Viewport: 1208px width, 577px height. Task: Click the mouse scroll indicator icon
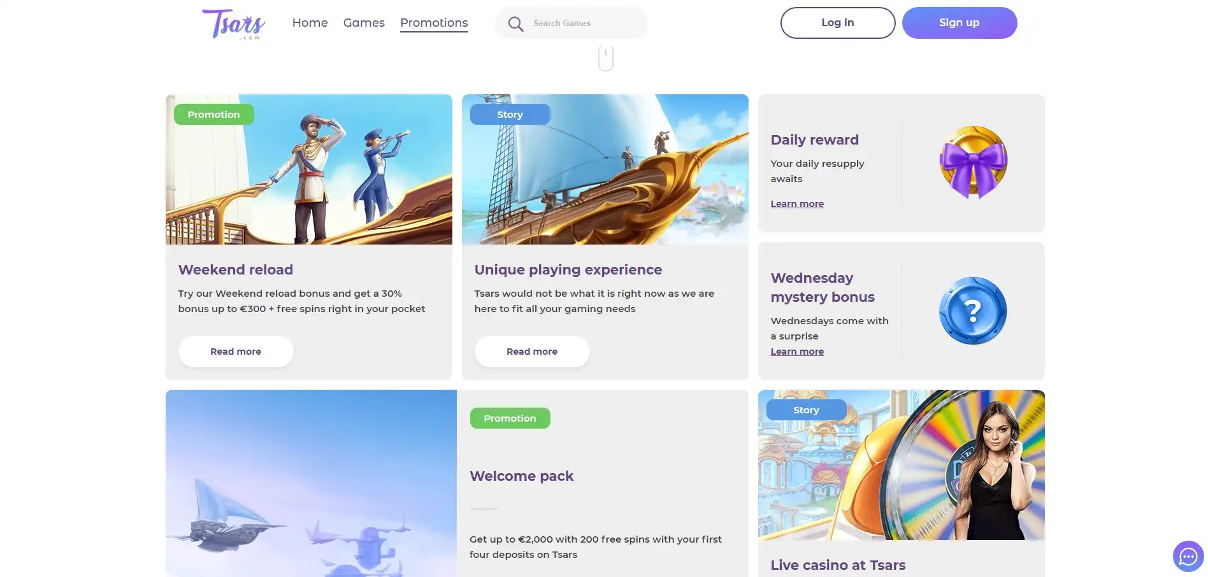tap(606, 58)
